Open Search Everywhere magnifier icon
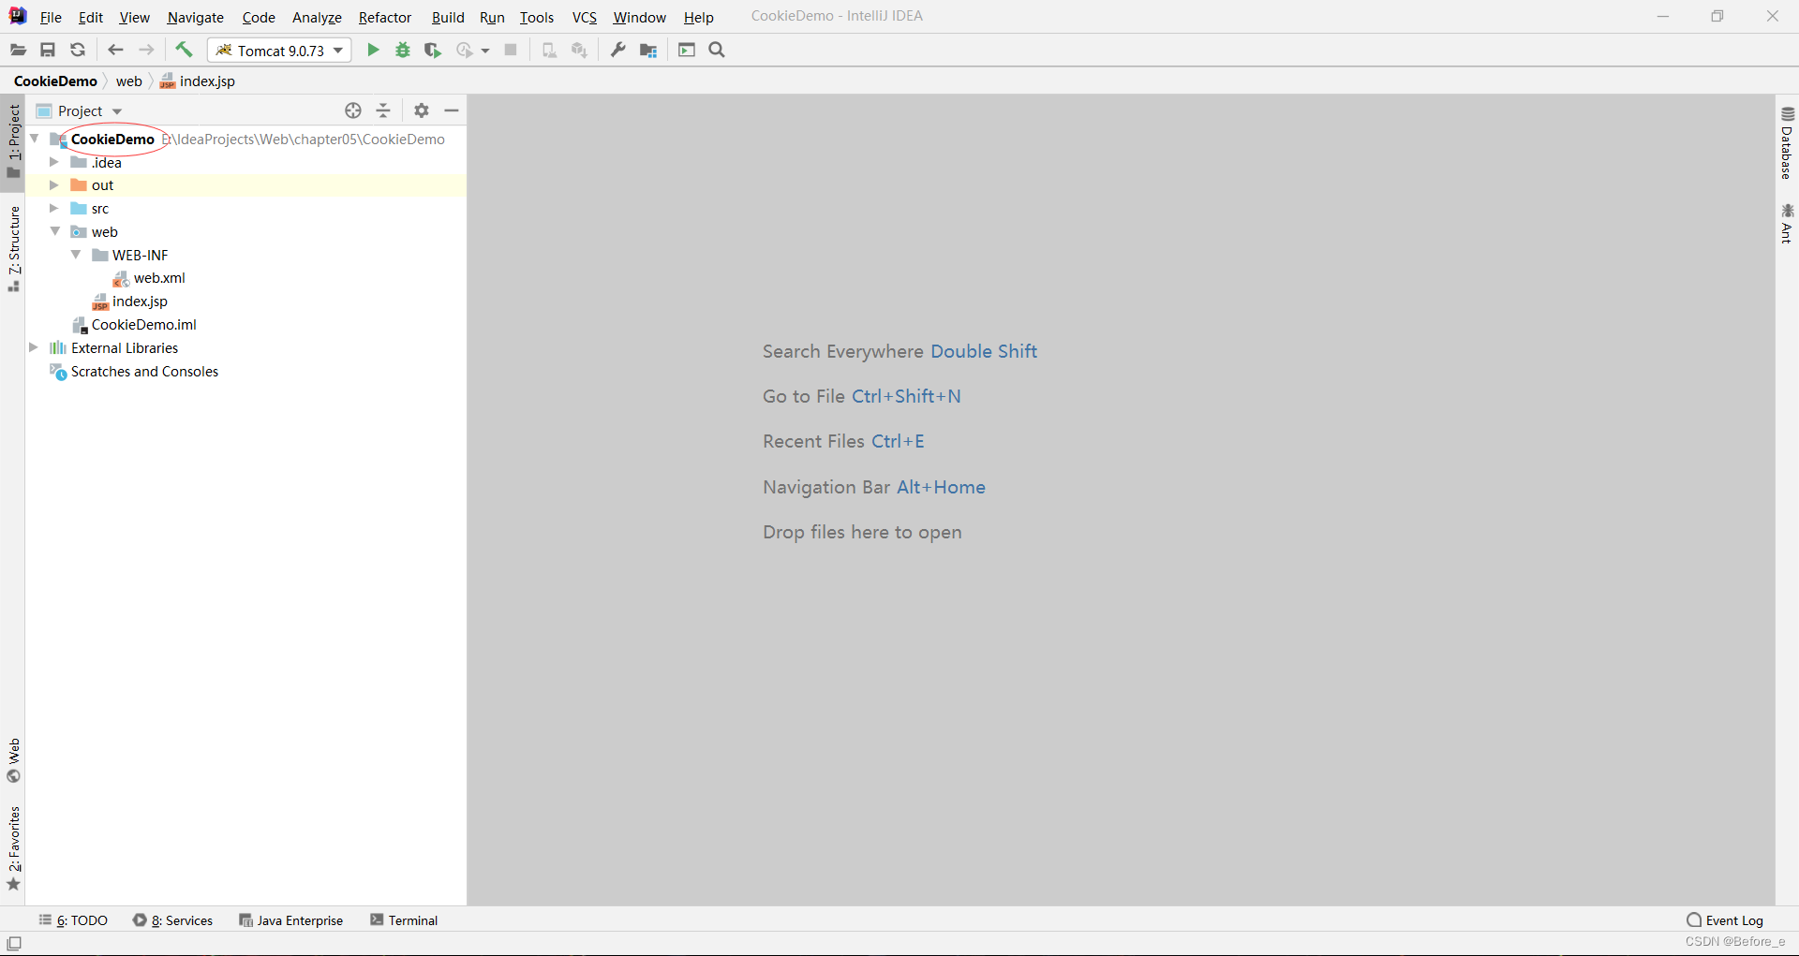The width and height of the screenshot is (1799, 956). click(x=717, y=51)
